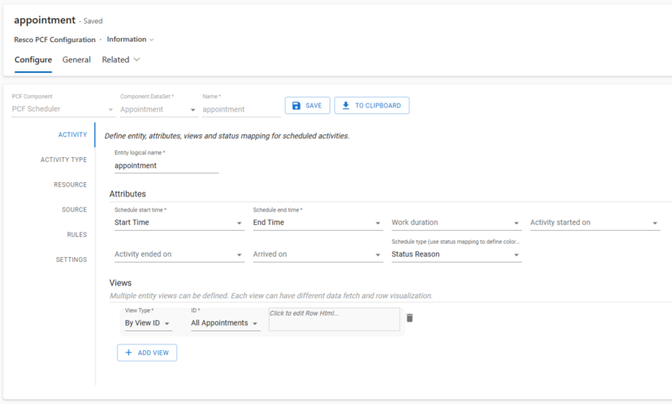The image size is (672, 404).
Task: Open the Schedule type Status Reason dropdown
Action: point(456,254)
